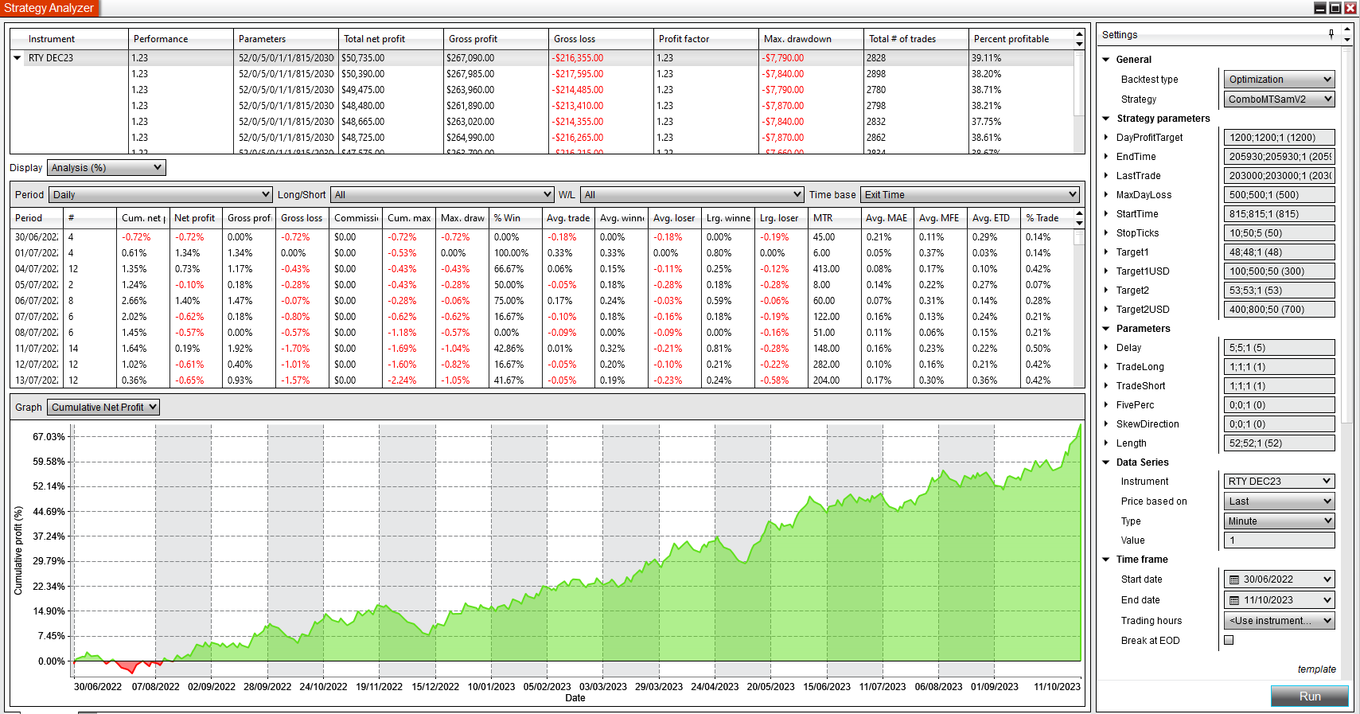Screen dimensions: 1360x714
Task: Open the Backtest type Optimization dropdown
Action: click(x=1279, y=80)
